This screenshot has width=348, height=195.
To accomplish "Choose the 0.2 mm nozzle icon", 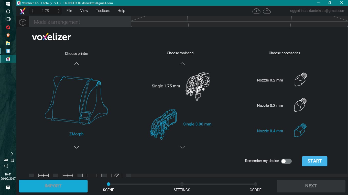I will pyautogui.click(x=301, y=80).
